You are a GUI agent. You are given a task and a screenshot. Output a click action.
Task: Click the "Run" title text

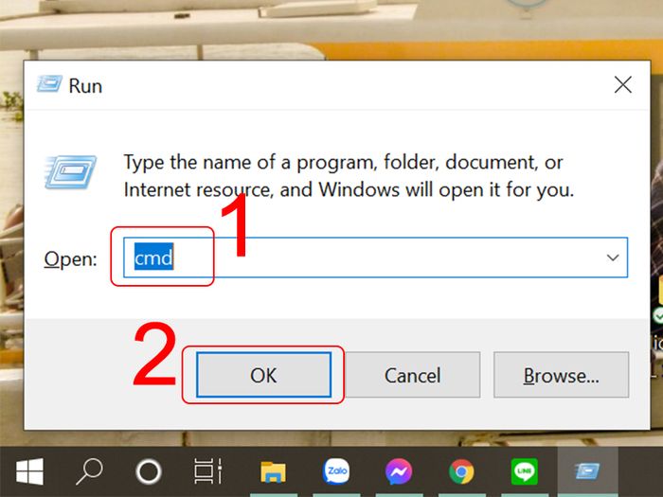(x=85, y=86)
